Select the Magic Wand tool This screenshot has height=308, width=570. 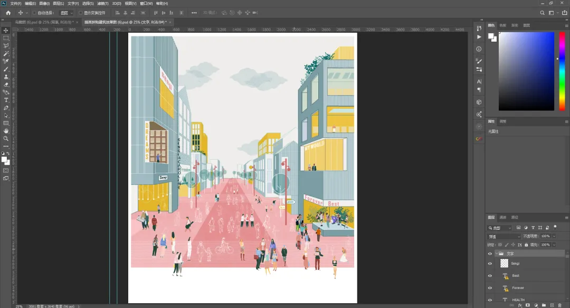tap(6, 54)
